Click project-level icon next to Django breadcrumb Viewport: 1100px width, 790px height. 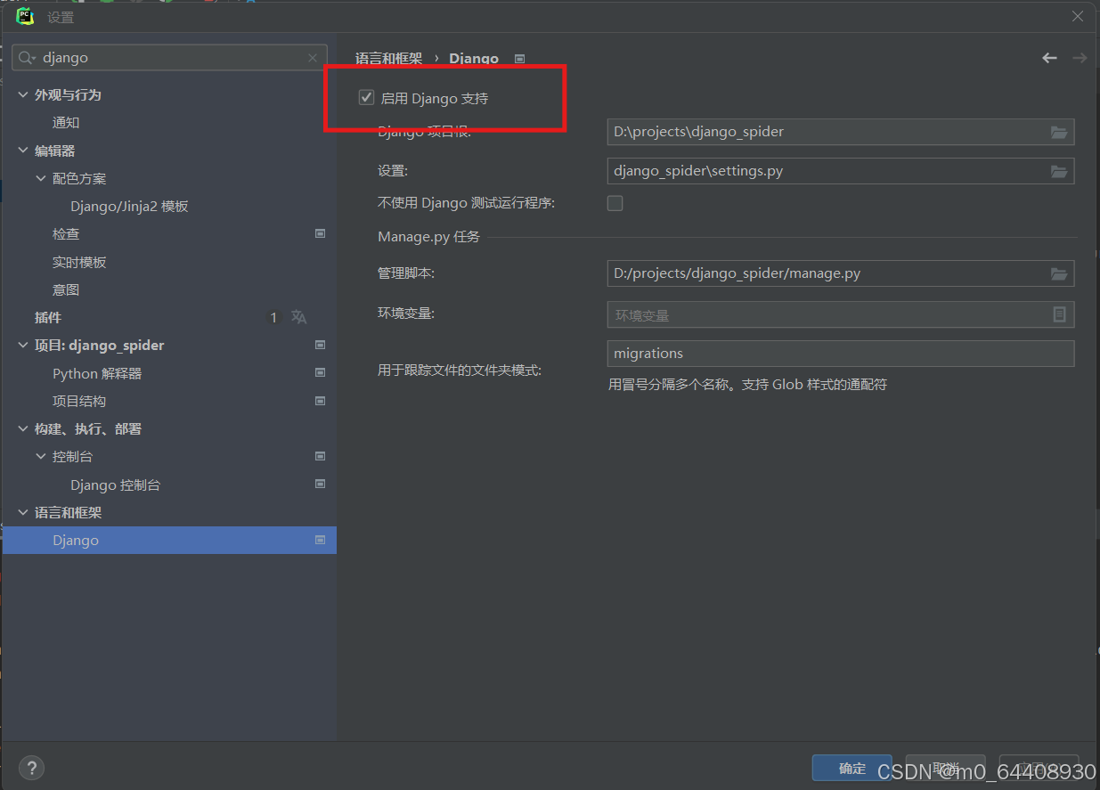[520, 59]
